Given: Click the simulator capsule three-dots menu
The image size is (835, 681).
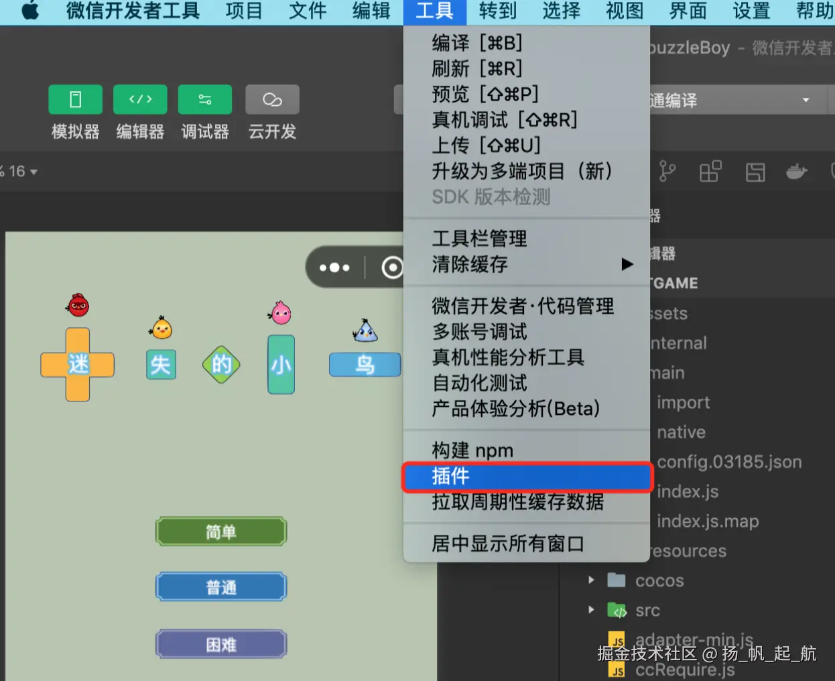Looking at the screenshot, I should pyautogui.click(x=334, y=267).
